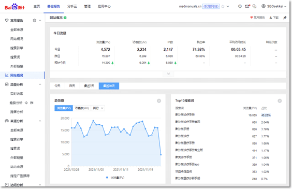292x189 pixels.
Task: Go to the 主页 top navigation tab
Action: pyautogui.click(x=37, y=6)
